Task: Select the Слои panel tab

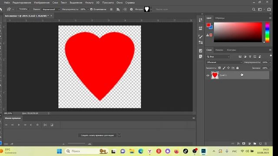Action: [209, 50]
